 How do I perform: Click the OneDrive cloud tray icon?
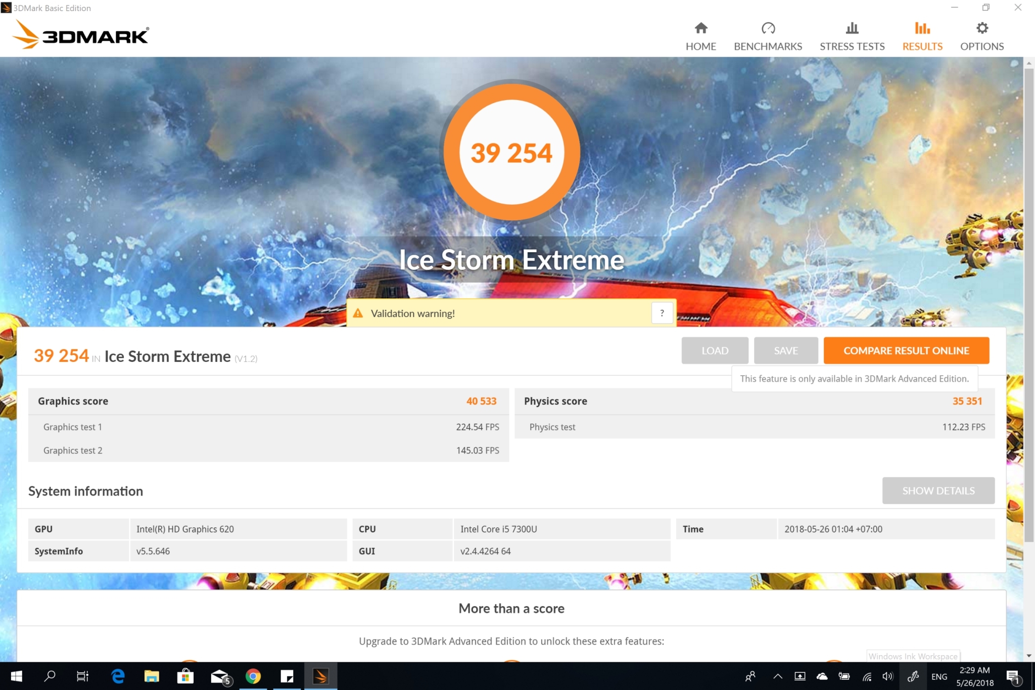(x=822, y=676)
